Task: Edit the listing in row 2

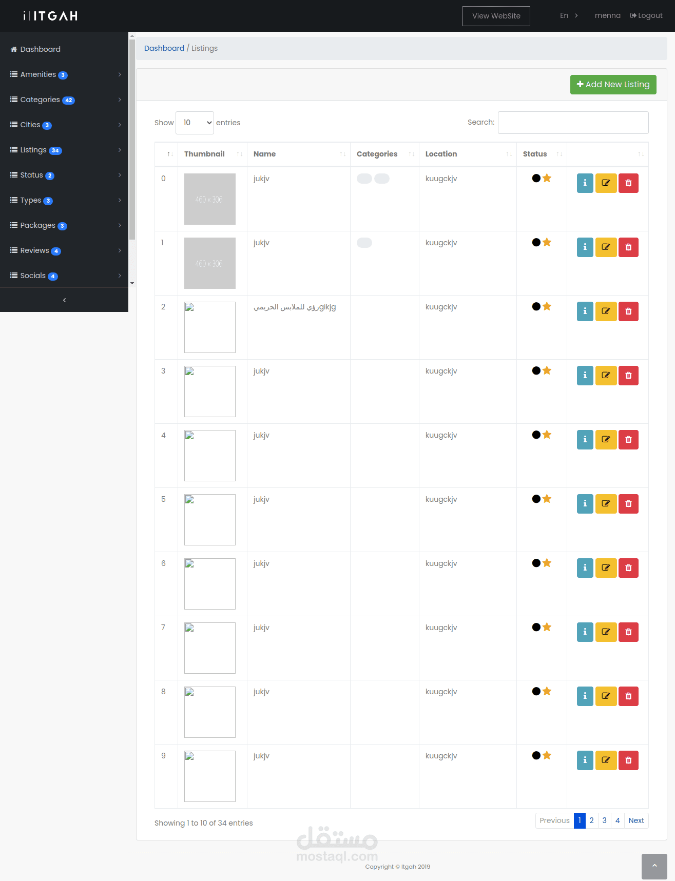Action: [x=606, y=311]
